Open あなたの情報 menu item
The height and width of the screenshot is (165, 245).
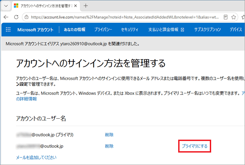[74, 29]
